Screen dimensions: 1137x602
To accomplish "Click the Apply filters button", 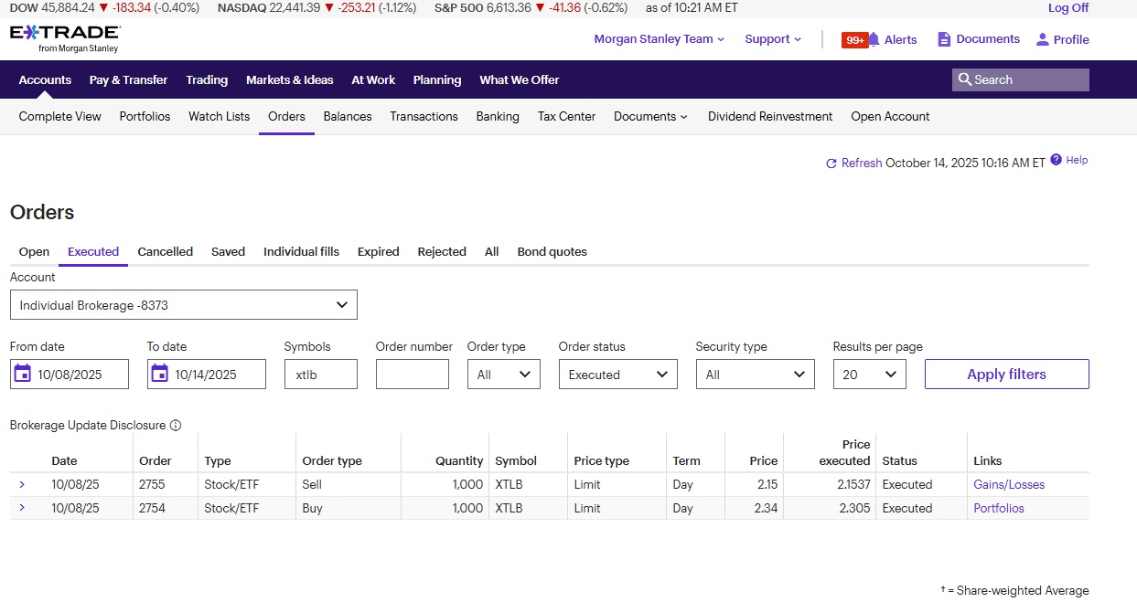I will (x=1006, y=375).
